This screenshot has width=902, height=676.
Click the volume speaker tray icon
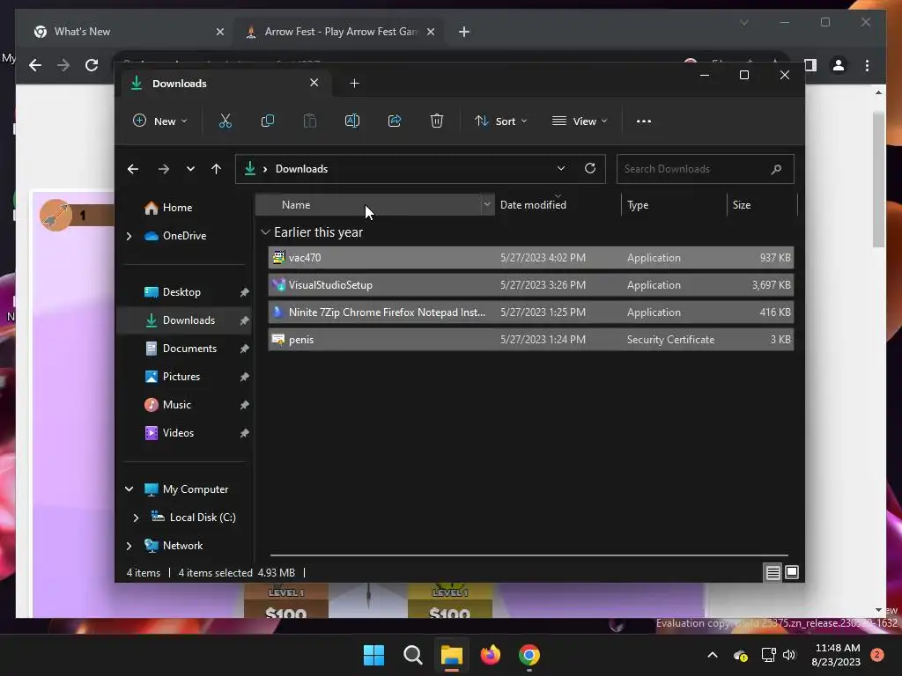(789, 655)
